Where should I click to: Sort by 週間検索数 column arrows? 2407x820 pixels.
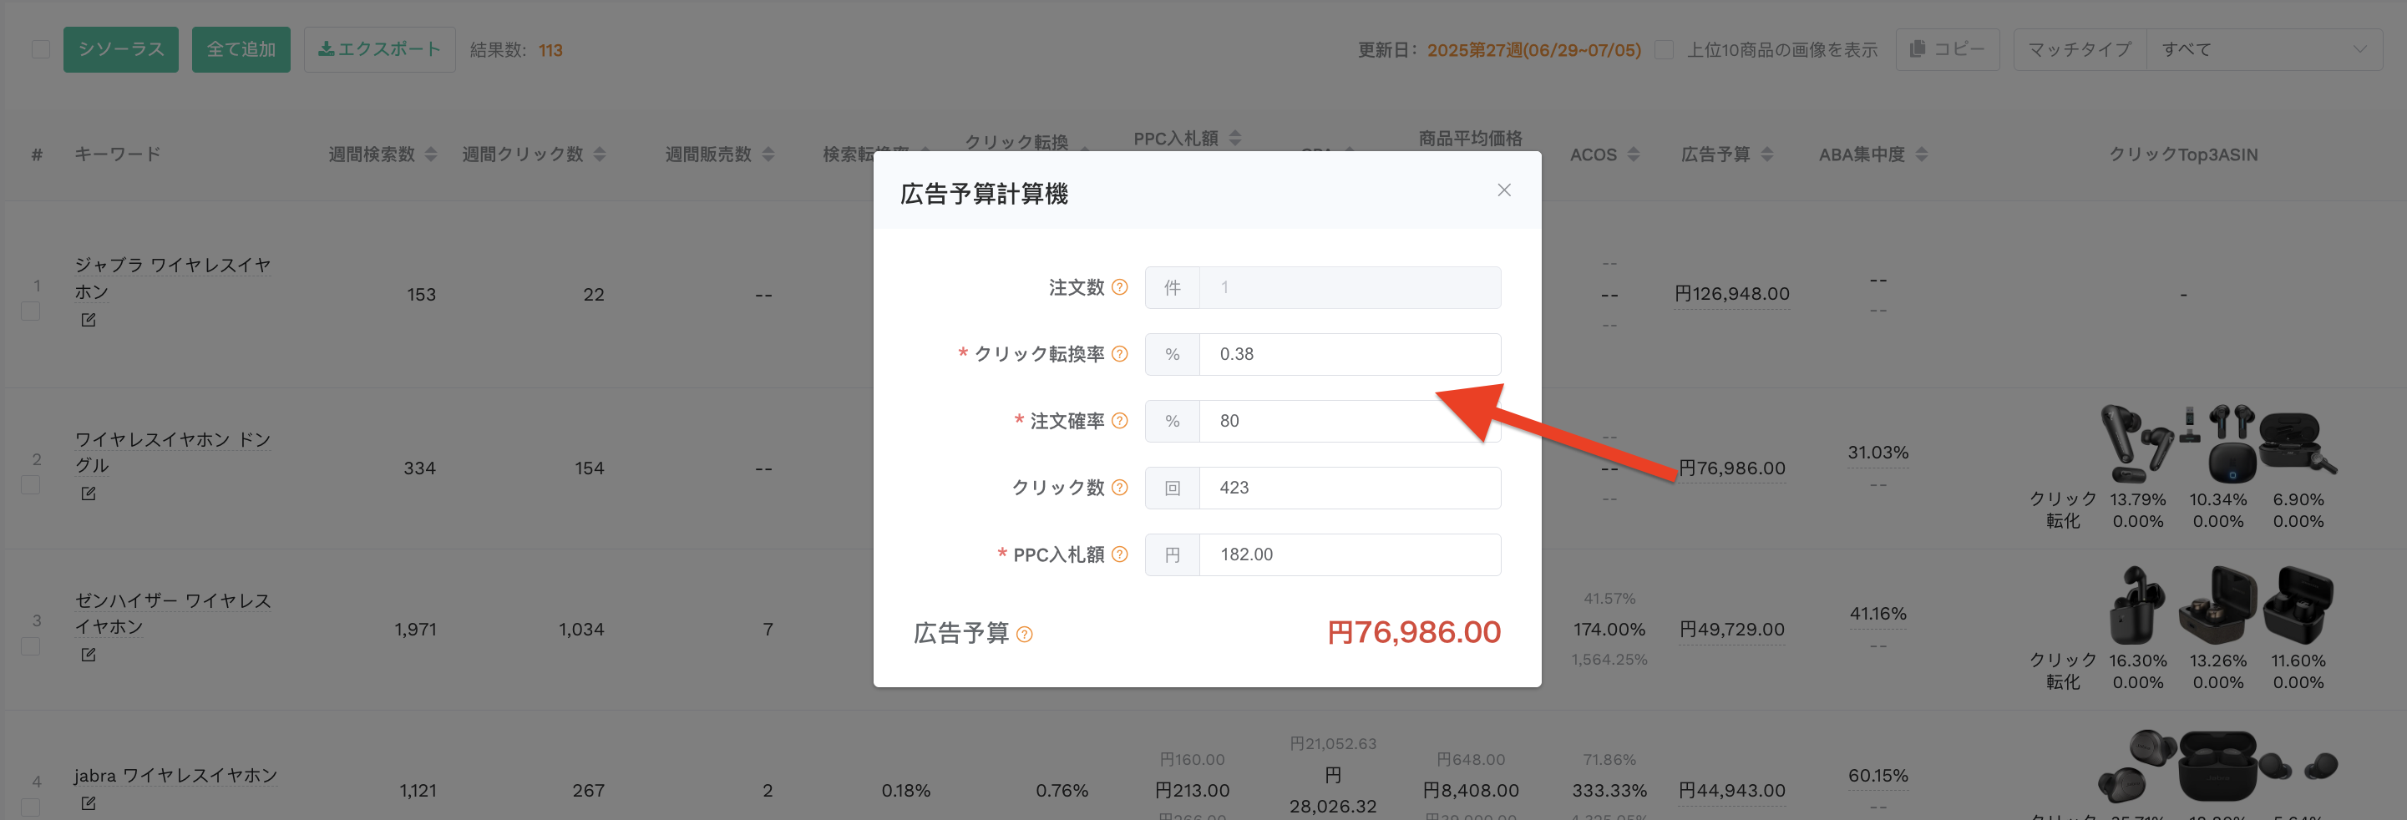click(x=431, y=154)
